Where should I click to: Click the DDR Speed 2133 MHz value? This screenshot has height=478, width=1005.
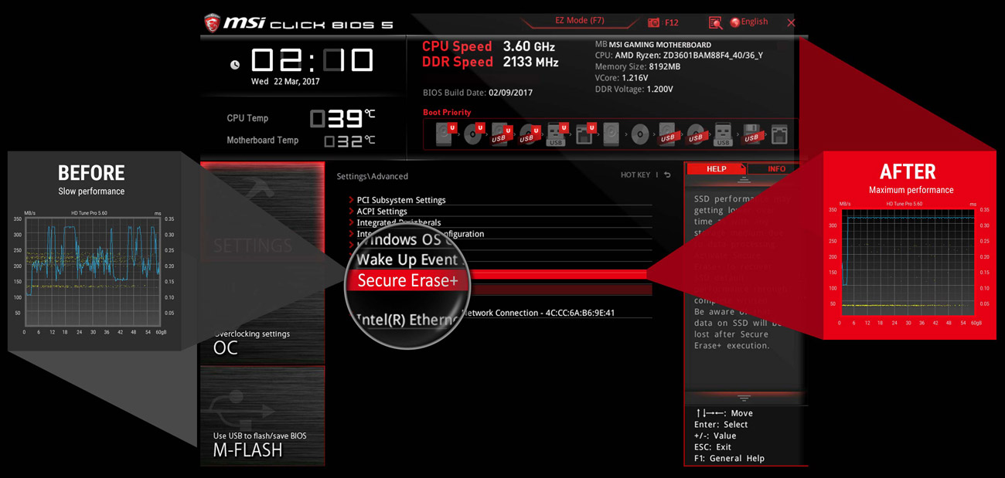(530, 62)
